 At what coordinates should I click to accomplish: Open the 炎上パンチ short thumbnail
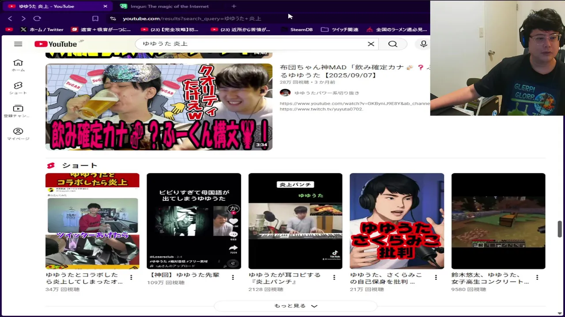(295, 221)
